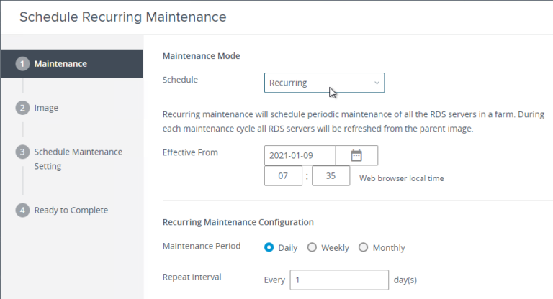Select the Daily maintenance period
The width and height of the screenshot is (553, 299).
coord(269,247)
